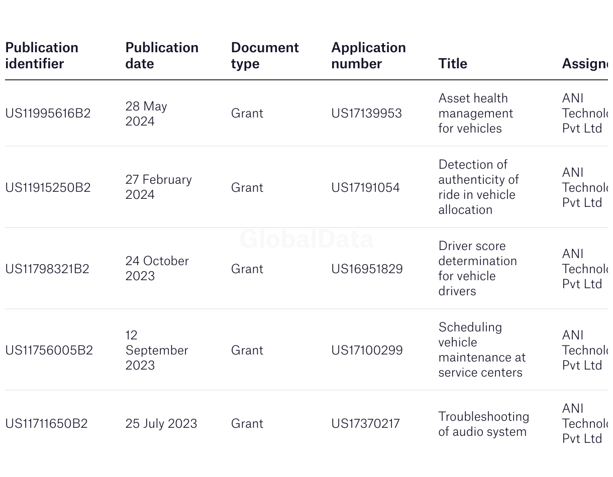The height and width of the screenshot is (477, 613).
Task: Click the Publication identifier column header
Action: pyautogui.click(x=42, y=56)
